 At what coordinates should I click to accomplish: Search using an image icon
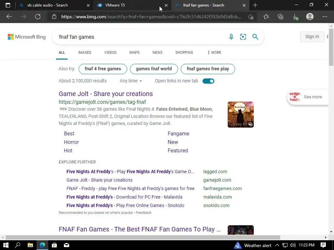pyautogui.click(x=243, y=37)
